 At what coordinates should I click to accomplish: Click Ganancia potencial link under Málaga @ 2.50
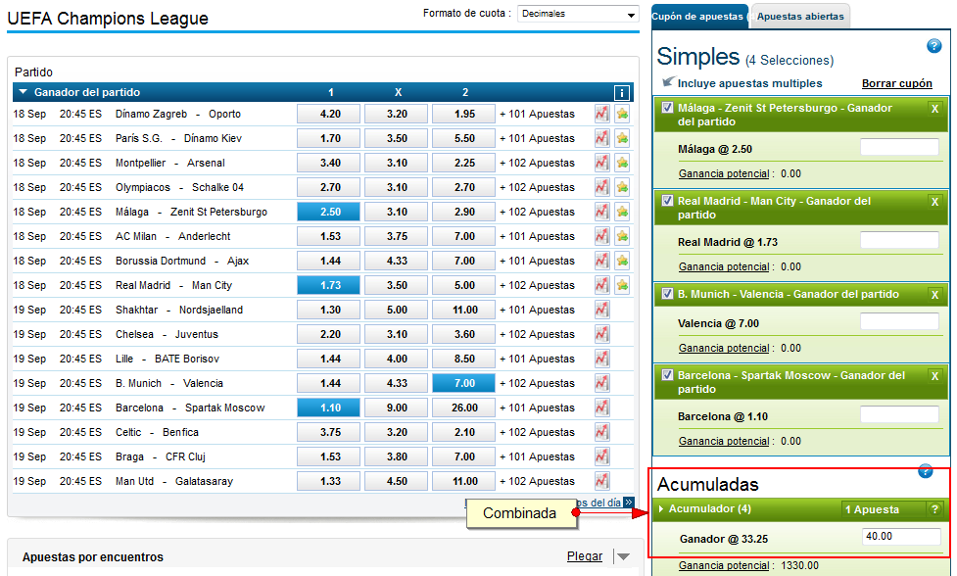click(724, 174)
